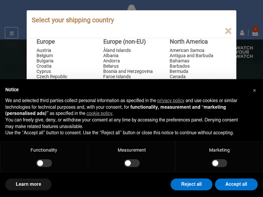Pick Åland Islands from non-EU list

coord(117,50)
